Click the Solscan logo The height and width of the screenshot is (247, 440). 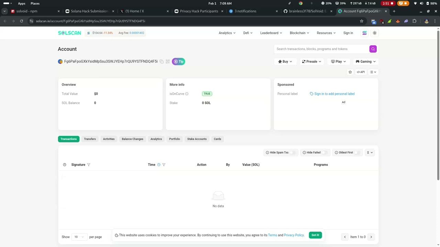(69, 33)
